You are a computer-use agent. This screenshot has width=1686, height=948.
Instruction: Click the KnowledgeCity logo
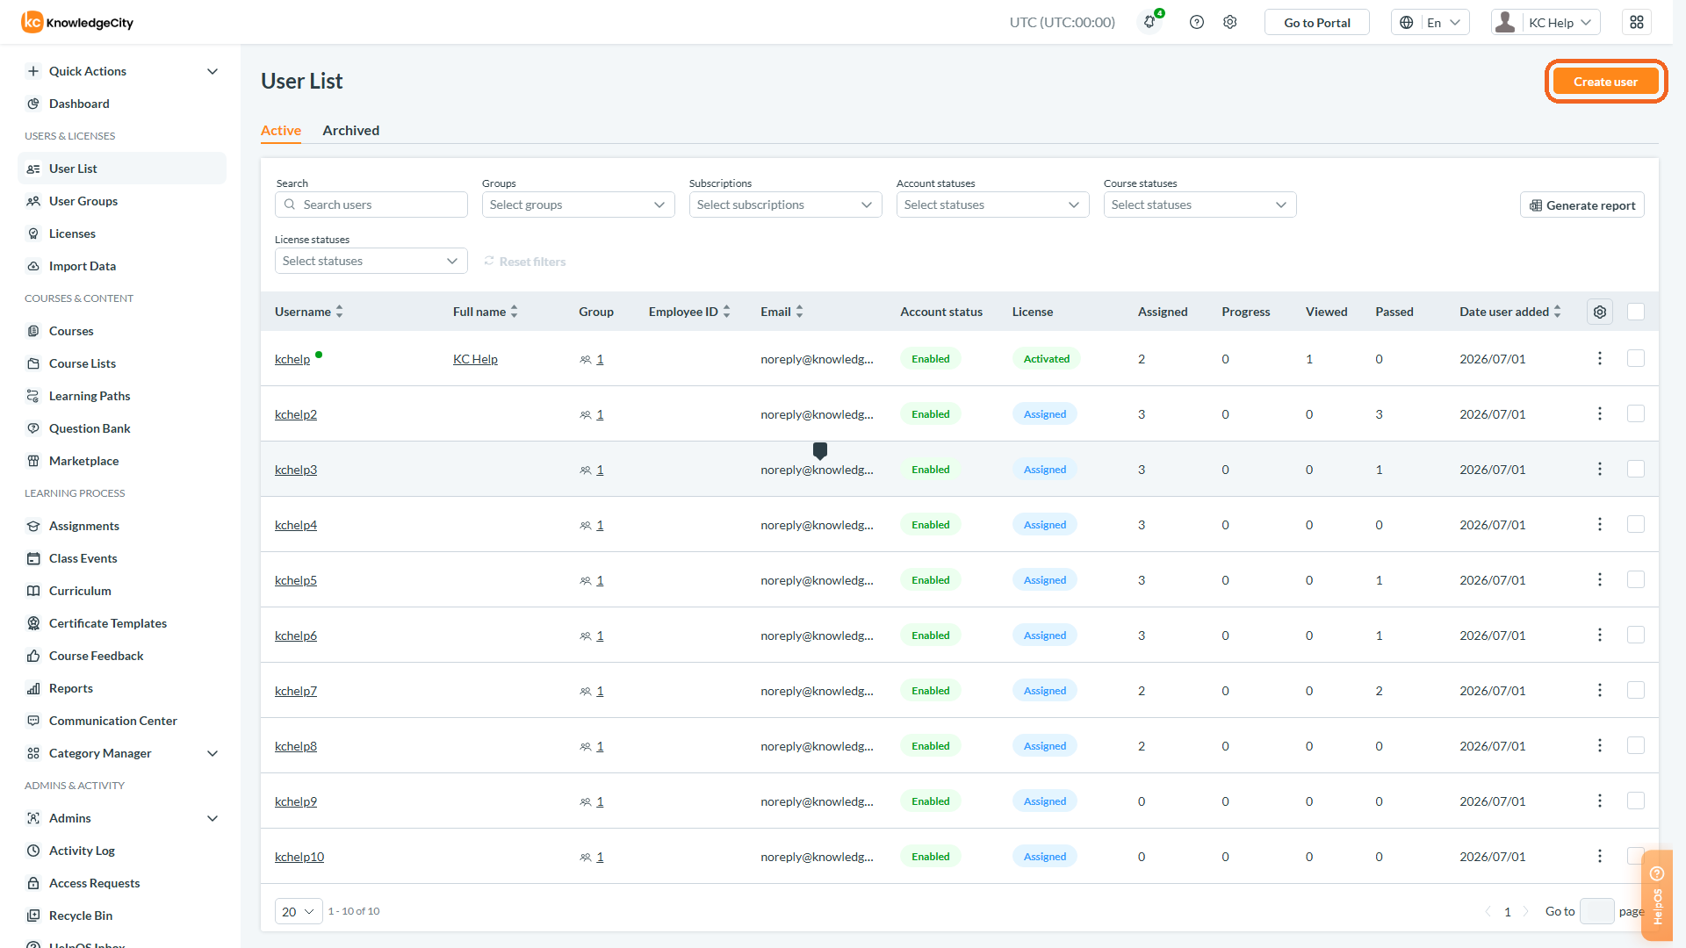[x=77, y=22]
